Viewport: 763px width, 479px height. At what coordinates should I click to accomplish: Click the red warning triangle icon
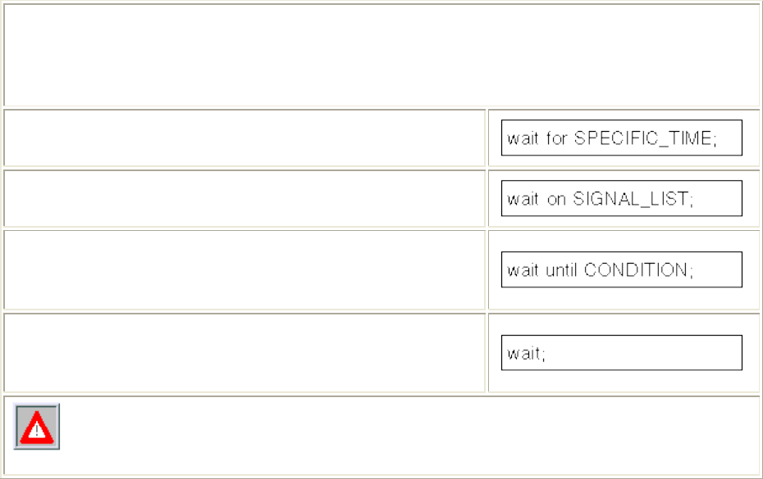pyautogui.click(x=36, y=427)
